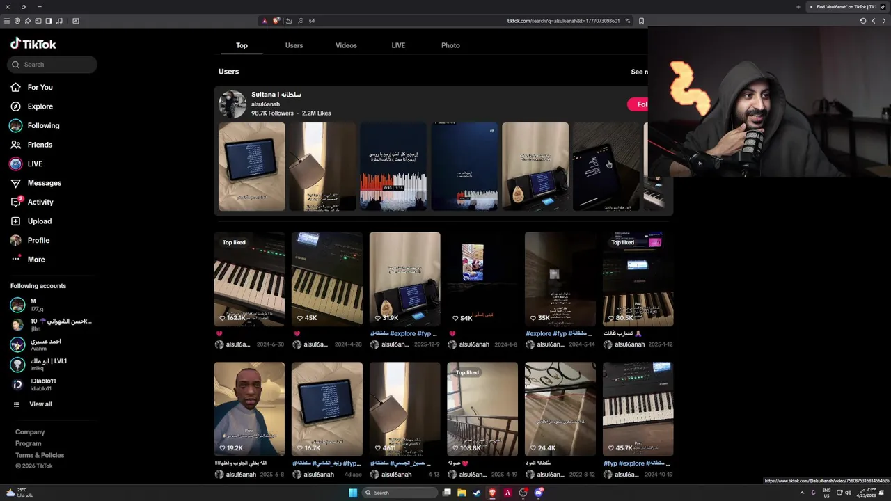Screen dimensions: 891x501
Task: Open the Windows Start menu
Action: (353, 493)
